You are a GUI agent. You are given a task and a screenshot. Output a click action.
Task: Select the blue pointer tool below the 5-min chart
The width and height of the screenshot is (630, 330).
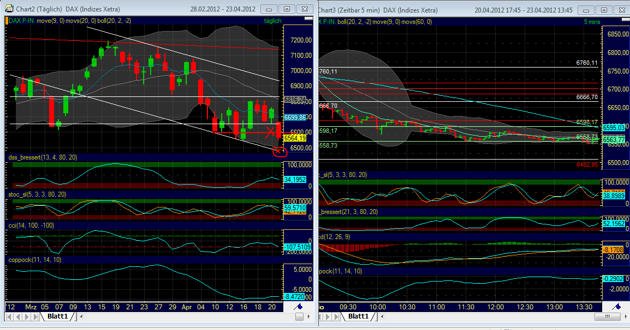(x=616, y=307)
